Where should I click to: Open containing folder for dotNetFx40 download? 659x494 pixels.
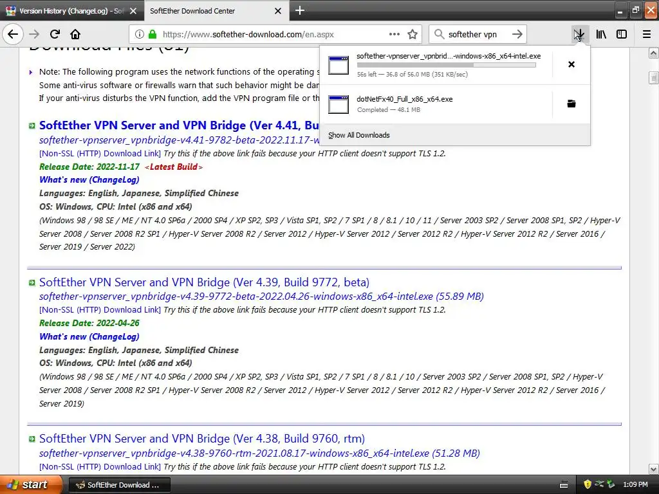pos(571,104)
